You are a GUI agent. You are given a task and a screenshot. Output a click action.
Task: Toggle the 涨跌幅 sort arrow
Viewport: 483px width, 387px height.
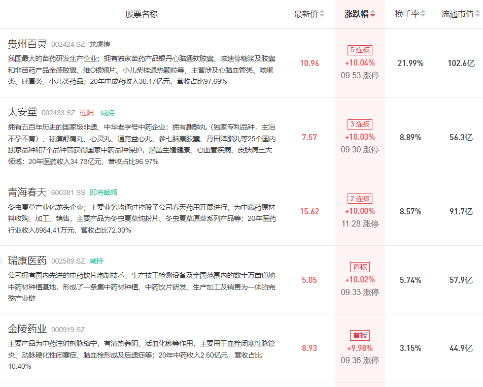coord(373,14)
